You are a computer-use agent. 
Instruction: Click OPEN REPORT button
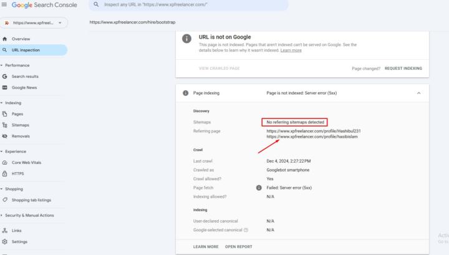(238, 247)
